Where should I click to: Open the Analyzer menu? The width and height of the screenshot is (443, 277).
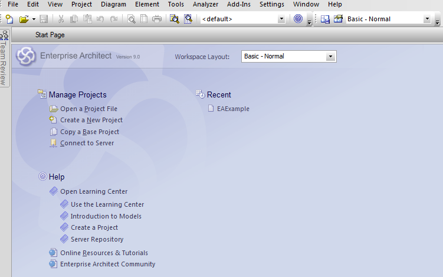(x=205, y=4)
